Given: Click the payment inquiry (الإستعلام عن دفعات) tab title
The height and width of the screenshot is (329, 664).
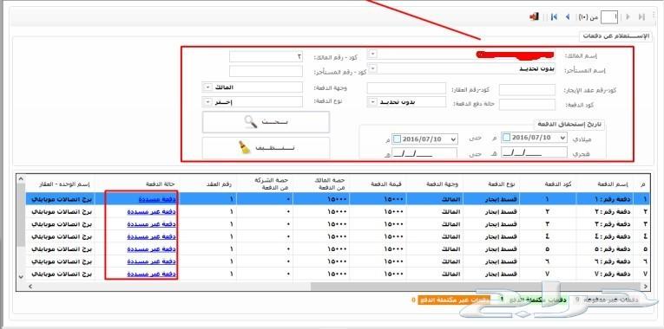Looking at the screenshot, I should [x=615, y=35].
